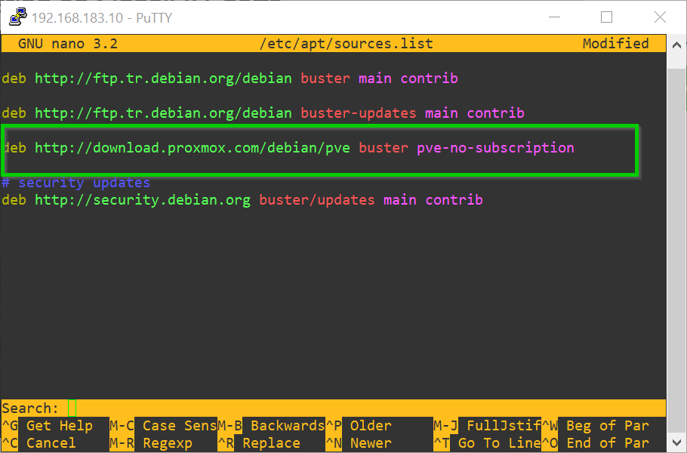687x453 pixels.
Task: Click M-J FullJstif shortcut
Action: [487, 425]
